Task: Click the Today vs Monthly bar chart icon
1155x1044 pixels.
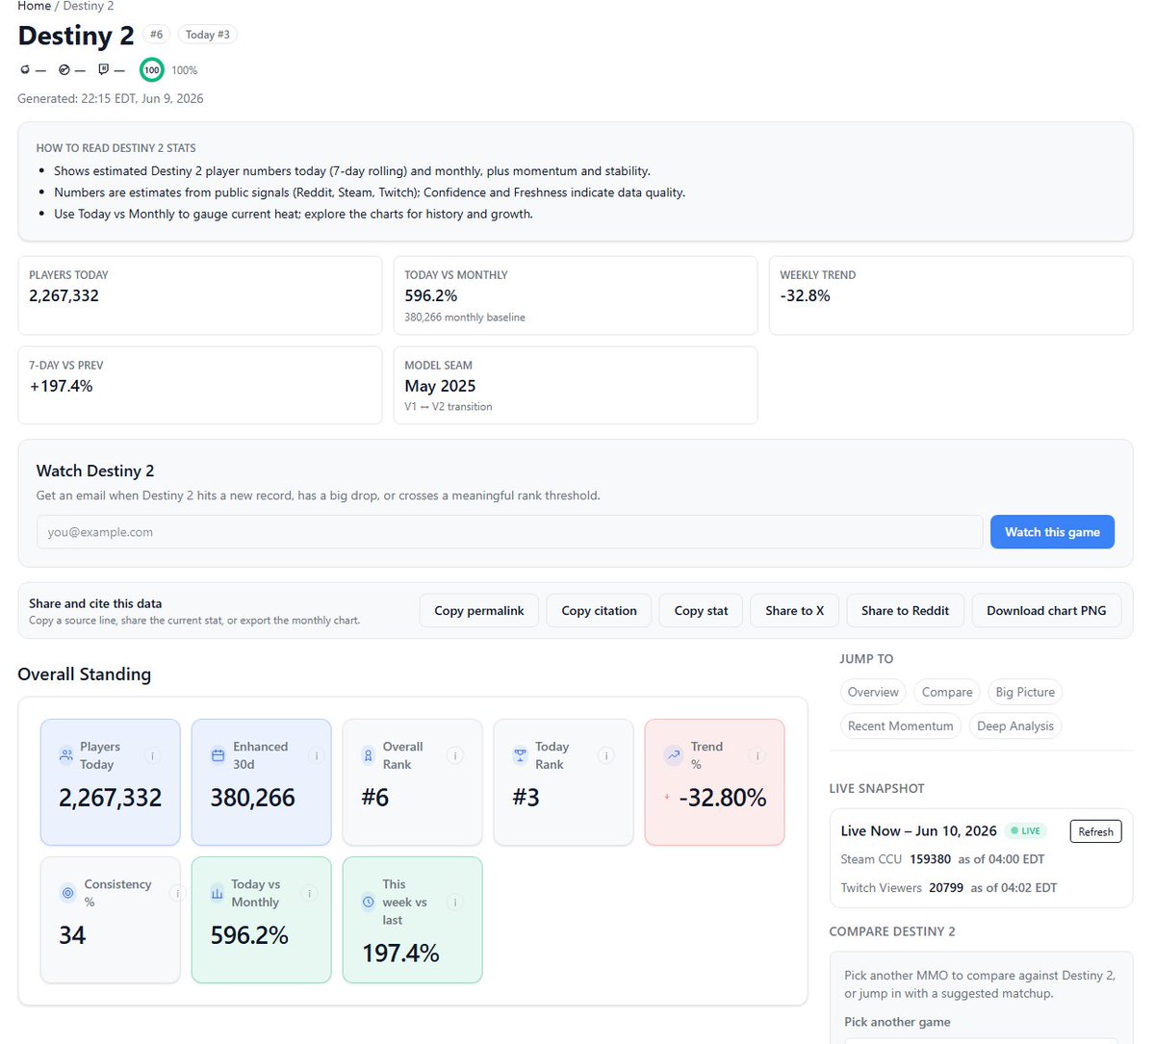Action: point(217,893)
